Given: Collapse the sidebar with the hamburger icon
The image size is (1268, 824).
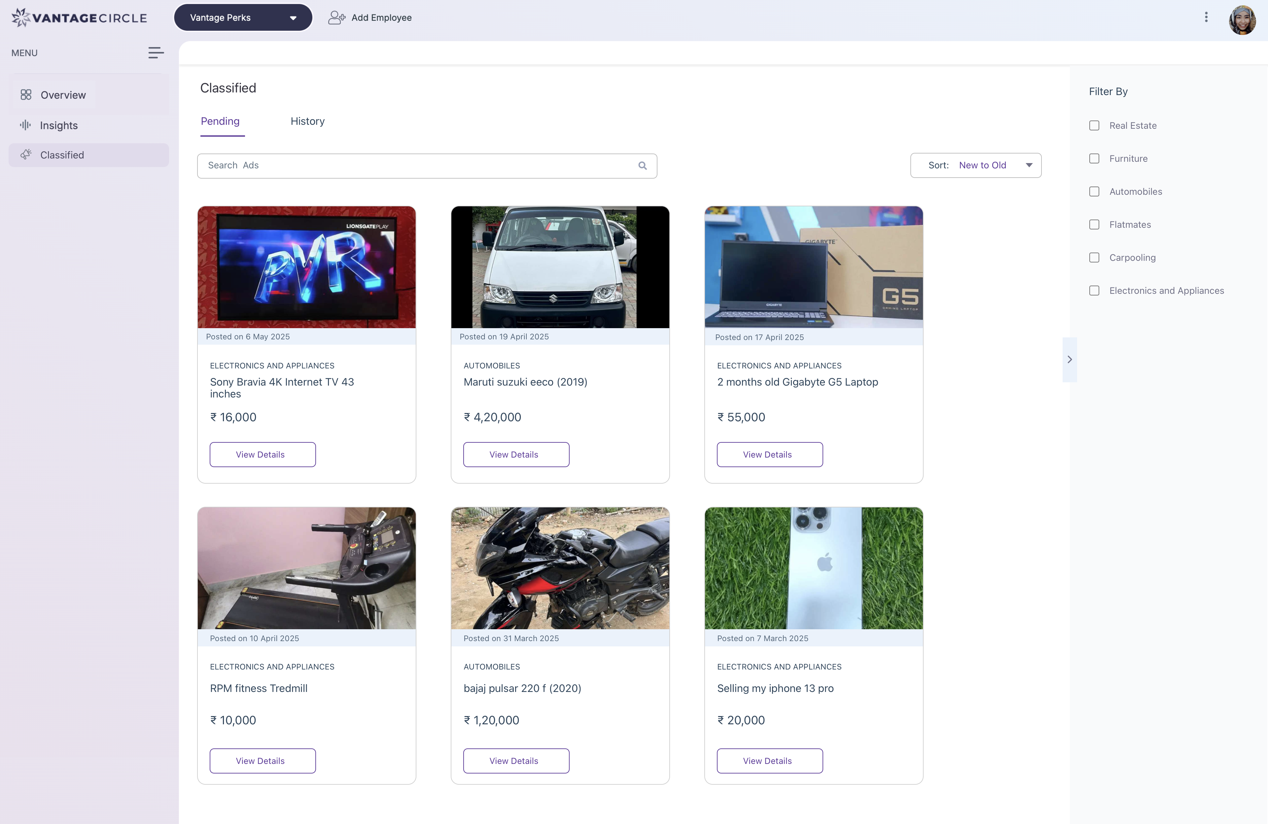Looking at the screenshot, I should [156, 52].
